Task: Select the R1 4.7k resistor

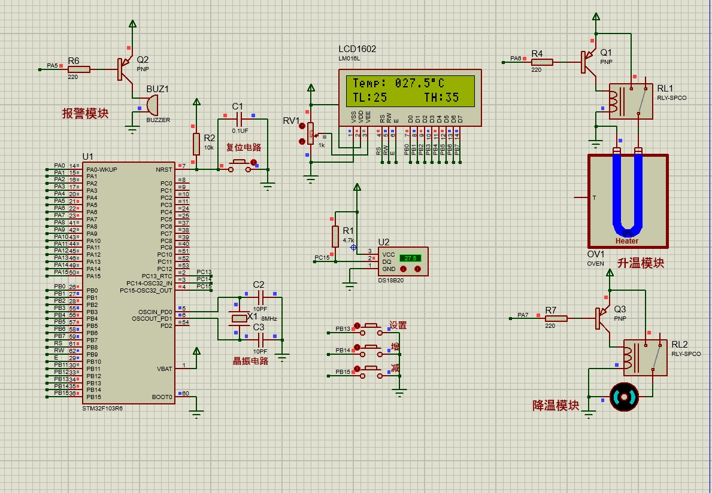Action: [335, 236]
